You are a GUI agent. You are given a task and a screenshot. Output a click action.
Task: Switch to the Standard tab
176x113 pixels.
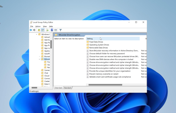[68, 88]
